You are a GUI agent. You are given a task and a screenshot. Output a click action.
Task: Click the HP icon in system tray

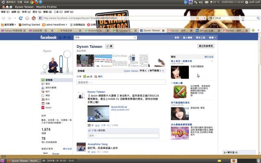pos(186,2)
